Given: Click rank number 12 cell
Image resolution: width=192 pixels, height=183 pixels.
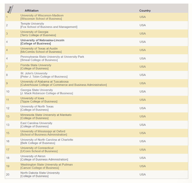Looking at the screenshot, I should click(8, 108).
